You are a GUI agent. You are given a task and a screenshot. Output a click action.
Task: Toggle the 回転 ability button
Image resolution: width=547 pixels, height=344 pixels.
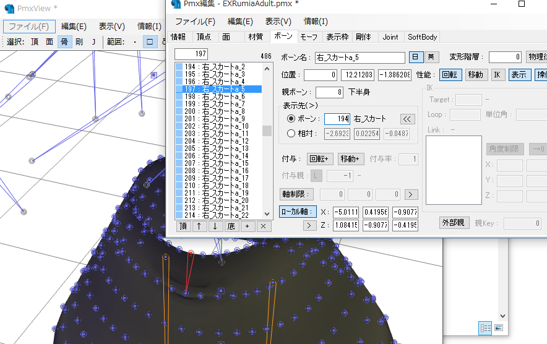[x=451, y=75]
